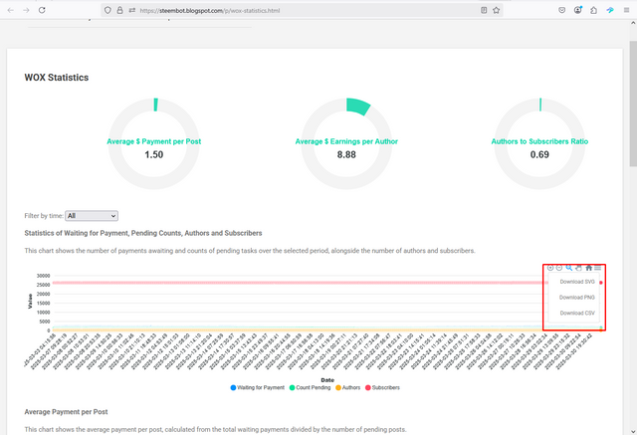
Task: Click the 0.69 ratio value
Action: tap(539, 154)
